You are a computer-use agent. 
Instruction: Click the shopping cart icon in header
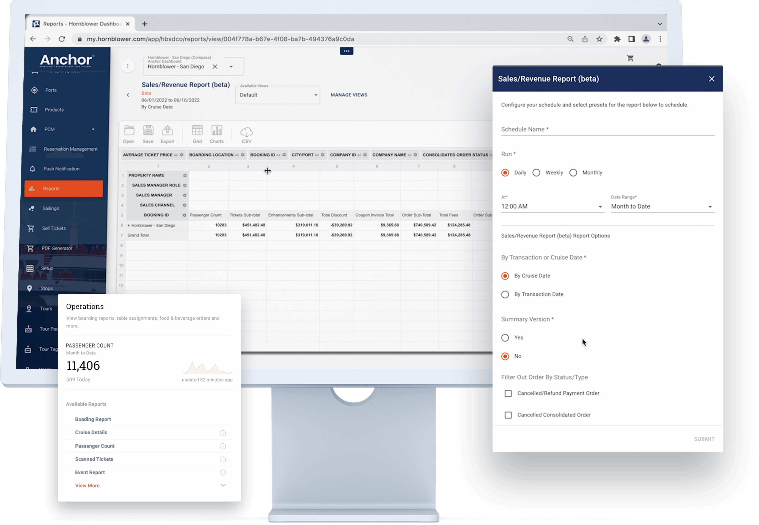630,58
